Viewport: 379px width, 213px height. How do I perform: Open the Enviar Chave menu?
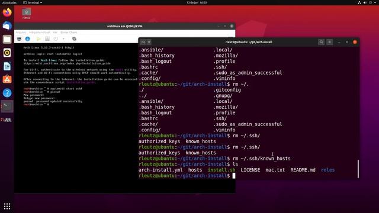[x=69, y=33]
